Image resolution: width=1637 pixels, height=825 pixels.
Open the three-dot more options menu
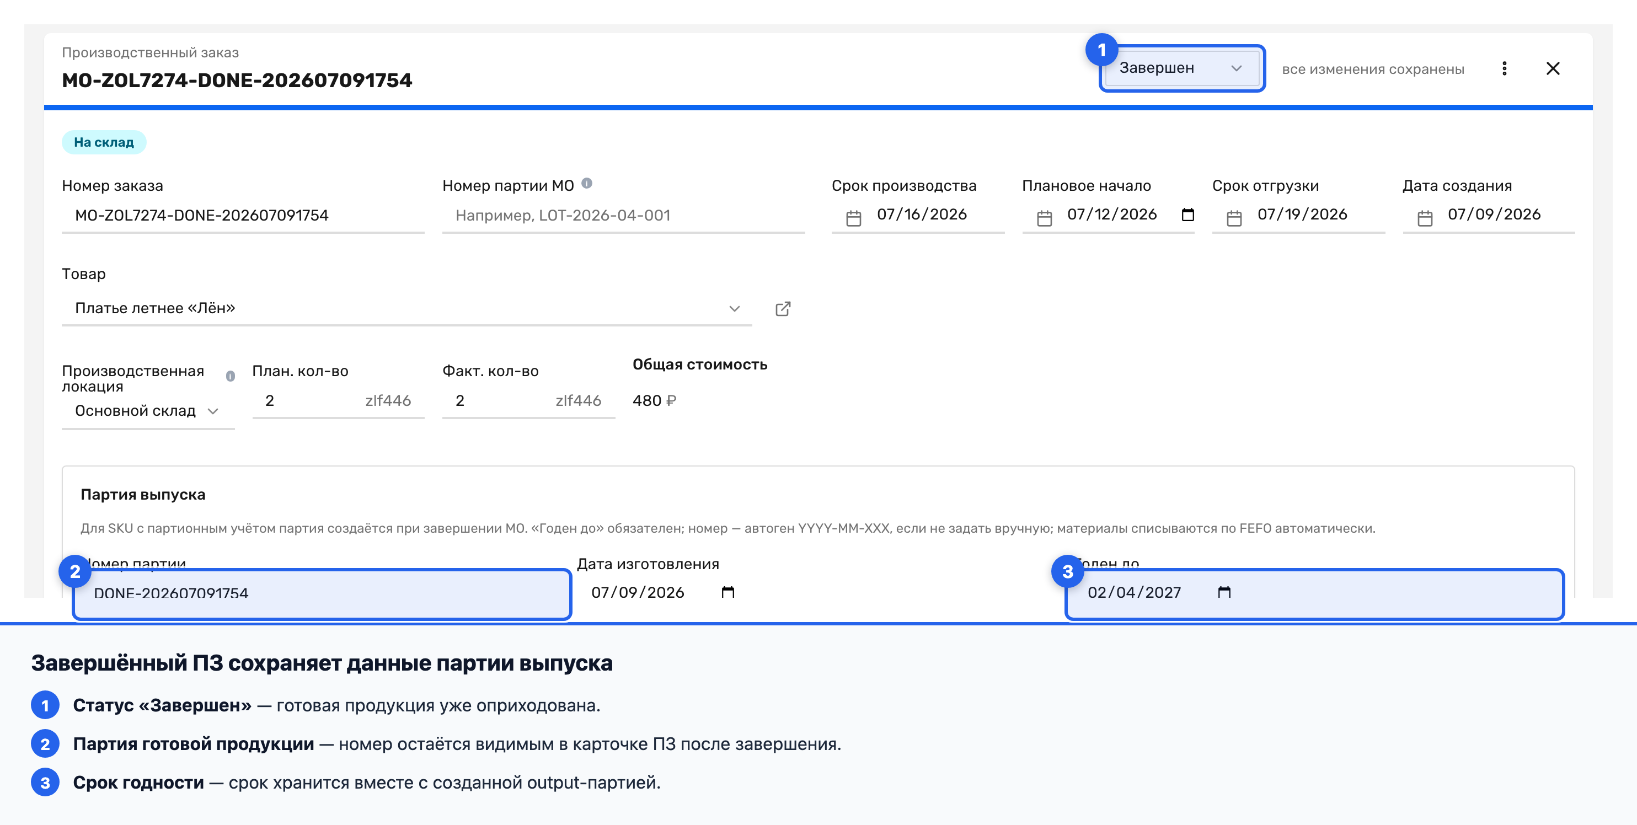1504,68
